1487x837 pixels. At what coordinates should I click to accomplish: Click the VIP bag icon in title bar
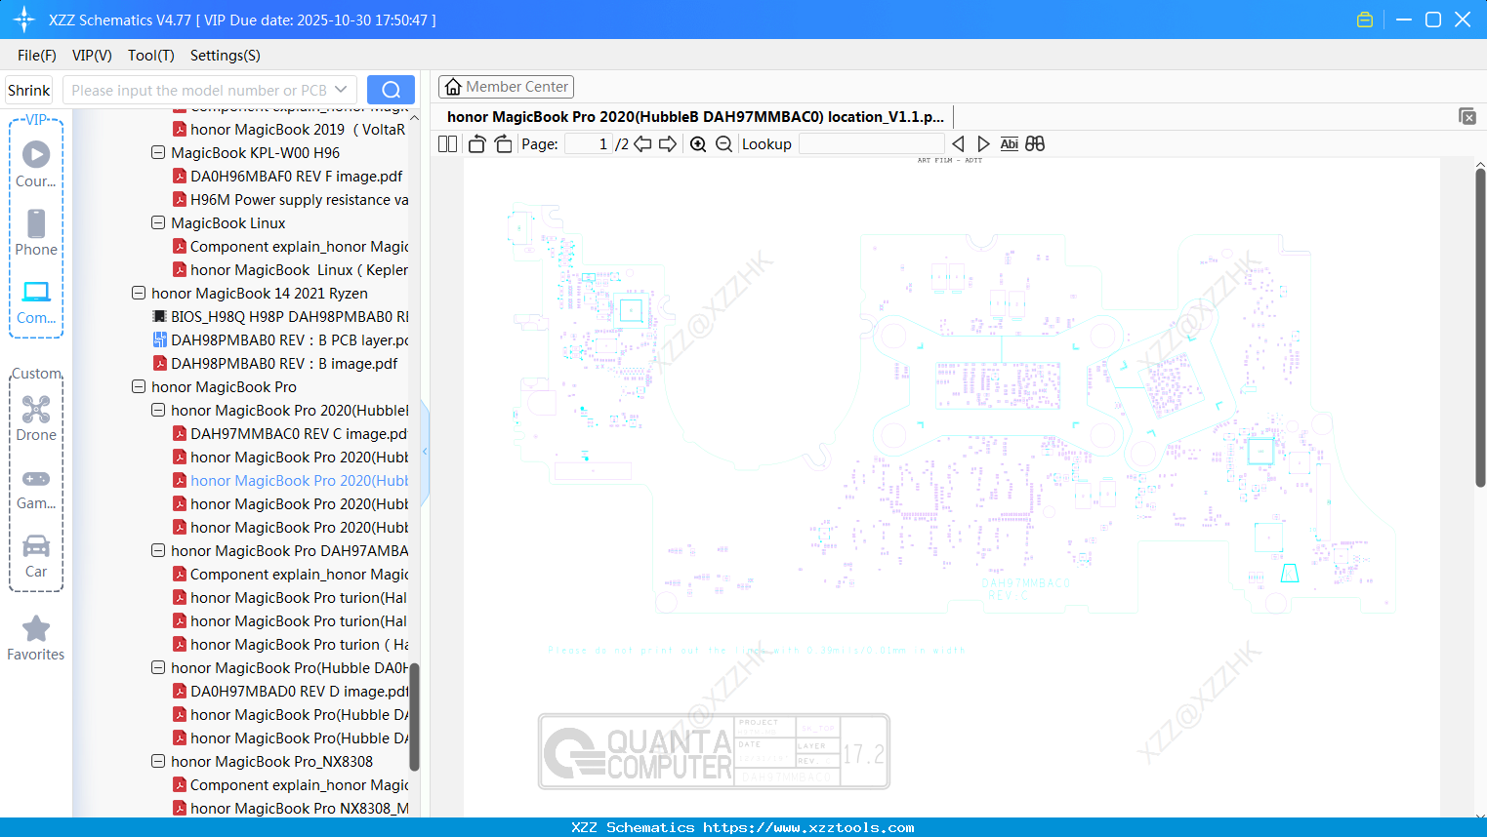tap(1365, 20)
